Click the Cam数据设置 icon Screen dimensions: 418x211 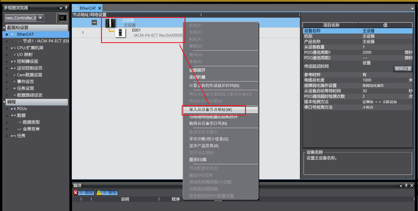pos(14,75)
